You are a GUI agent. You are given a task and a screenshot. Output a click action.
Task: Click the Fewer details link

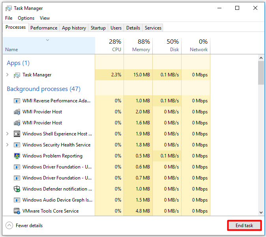pos(29,226)
